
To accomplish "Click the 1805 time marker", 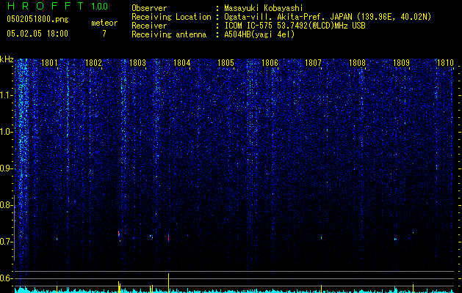I will coord(225,63).
